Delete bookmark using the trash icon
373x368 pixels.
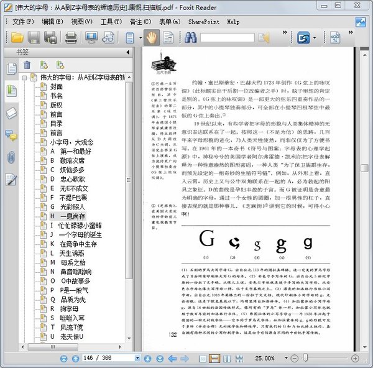coord(27,65)
